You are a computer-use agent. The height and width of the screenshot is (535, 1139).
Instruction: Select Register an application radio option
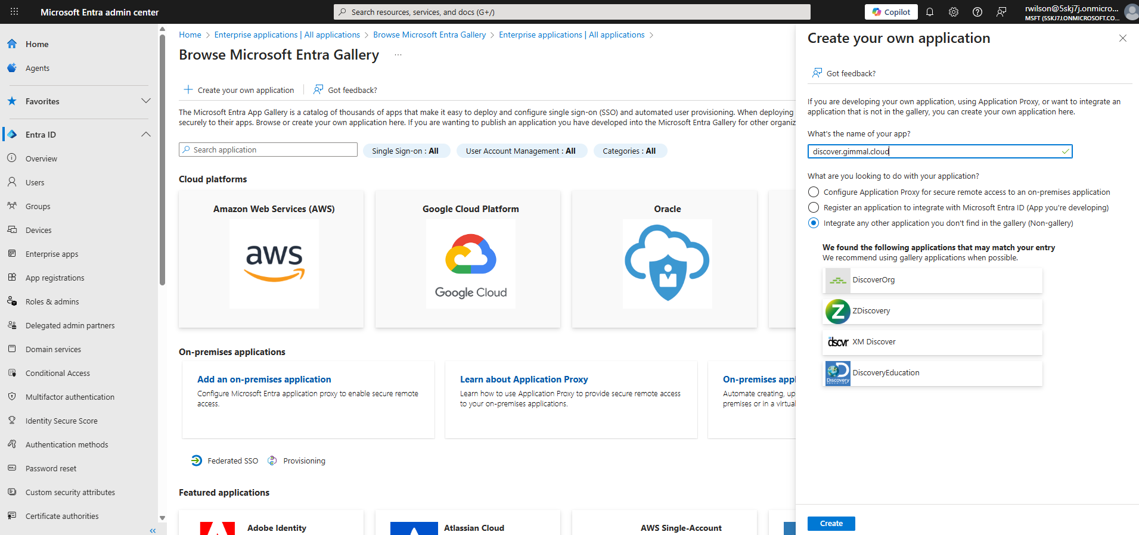tap(814, 207)
